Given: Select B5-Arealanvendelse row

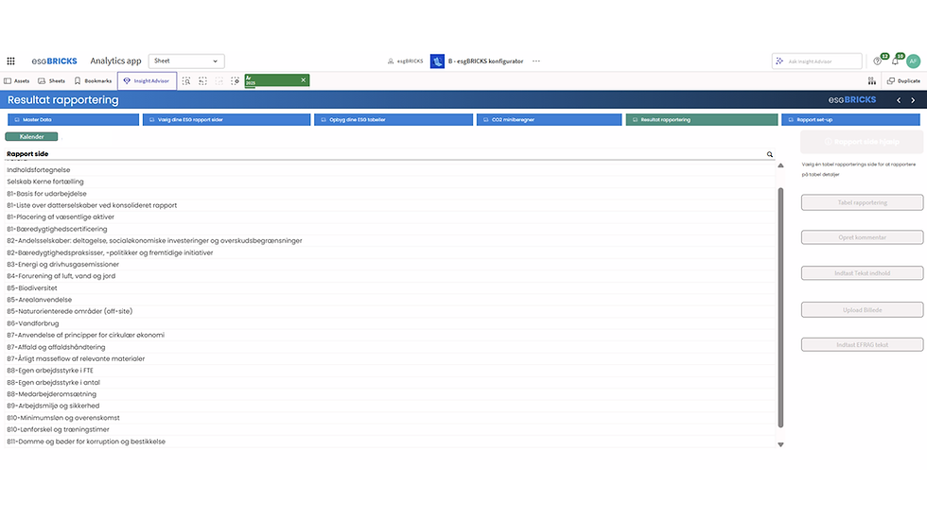Looking at the screenshot, I should (390, 300).
